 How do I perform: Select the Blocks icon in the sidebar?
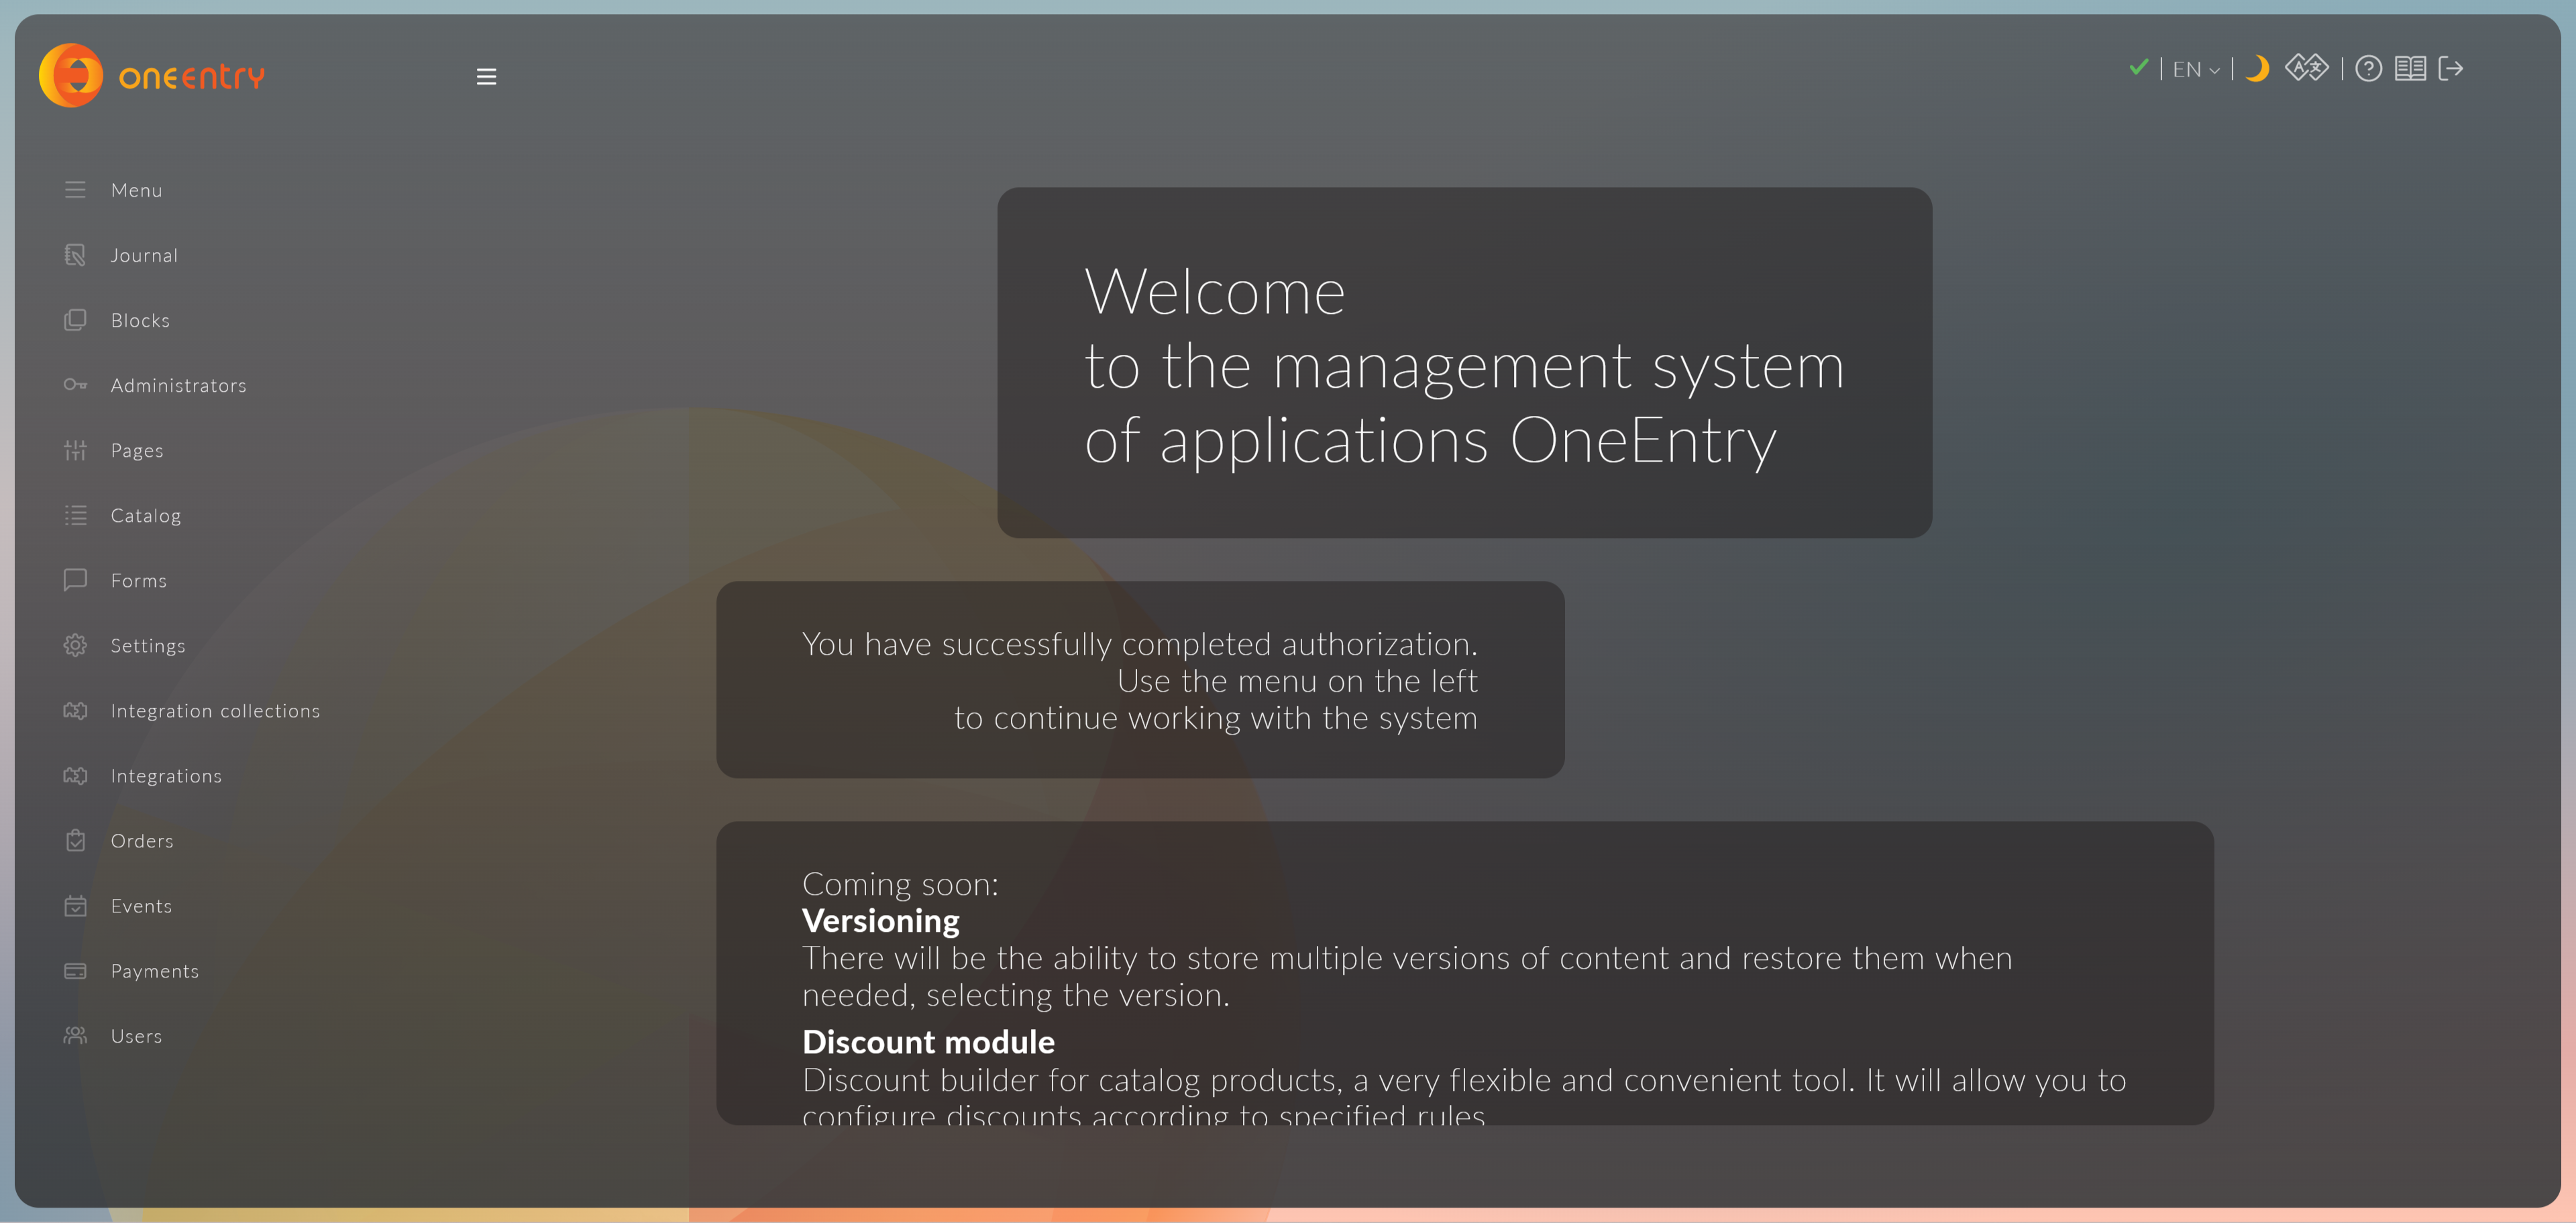click(x=76, y=320)
